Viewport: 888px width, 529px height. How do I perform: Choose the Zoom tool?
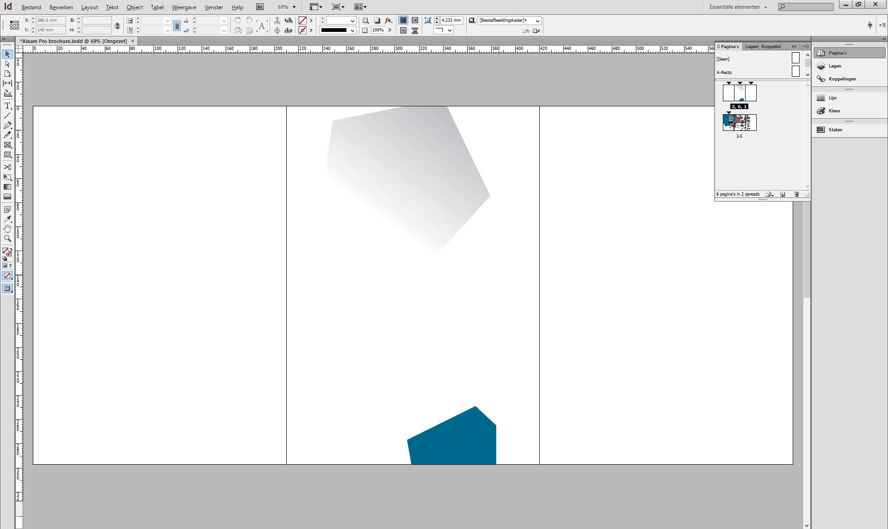(x=7, y=239)
